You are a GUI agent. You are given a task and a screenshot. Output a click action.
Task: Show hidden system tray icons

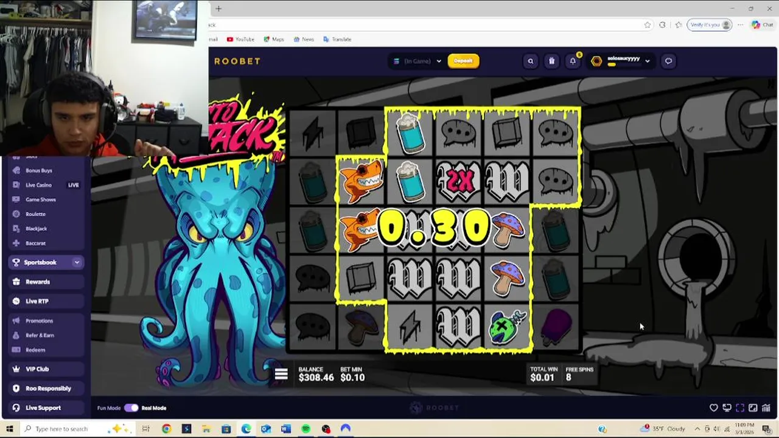tap(697, 429)
